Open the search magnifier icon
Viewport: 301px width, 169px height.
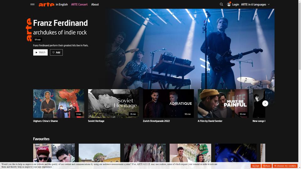[221, 4]
